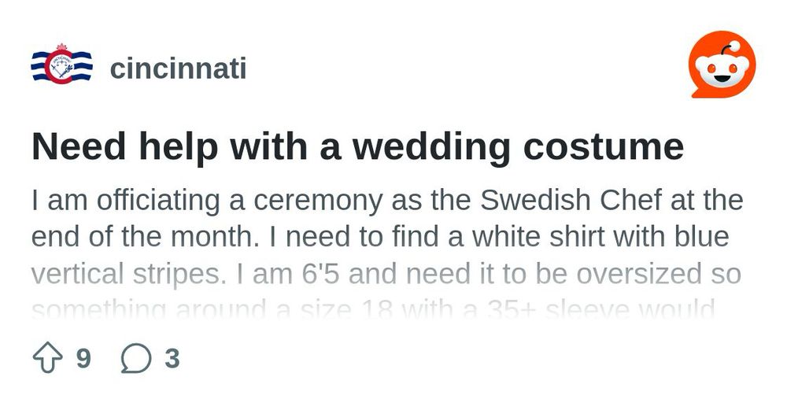Click the line about a white shirt with blue
The height and width of the screenshot is (410, 787).
click(x=380, y=237)
